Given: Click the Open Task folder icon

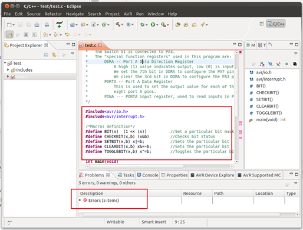Looking at the screenshot, I should 186,25.
